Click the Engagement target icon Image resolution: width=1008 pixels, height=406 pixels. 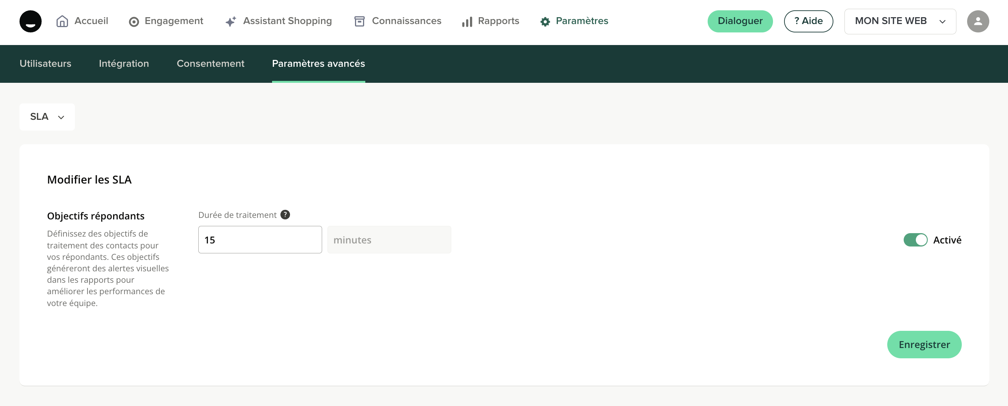coord(134,22)
